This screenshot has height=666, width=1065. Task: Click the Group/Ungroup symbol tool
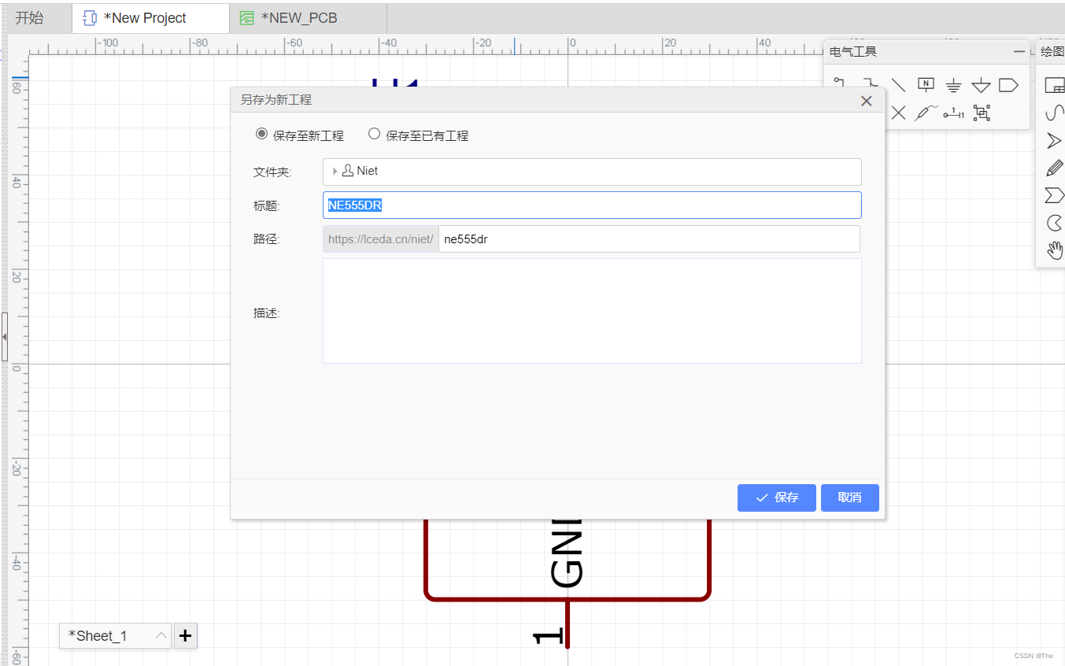point(982,113)
